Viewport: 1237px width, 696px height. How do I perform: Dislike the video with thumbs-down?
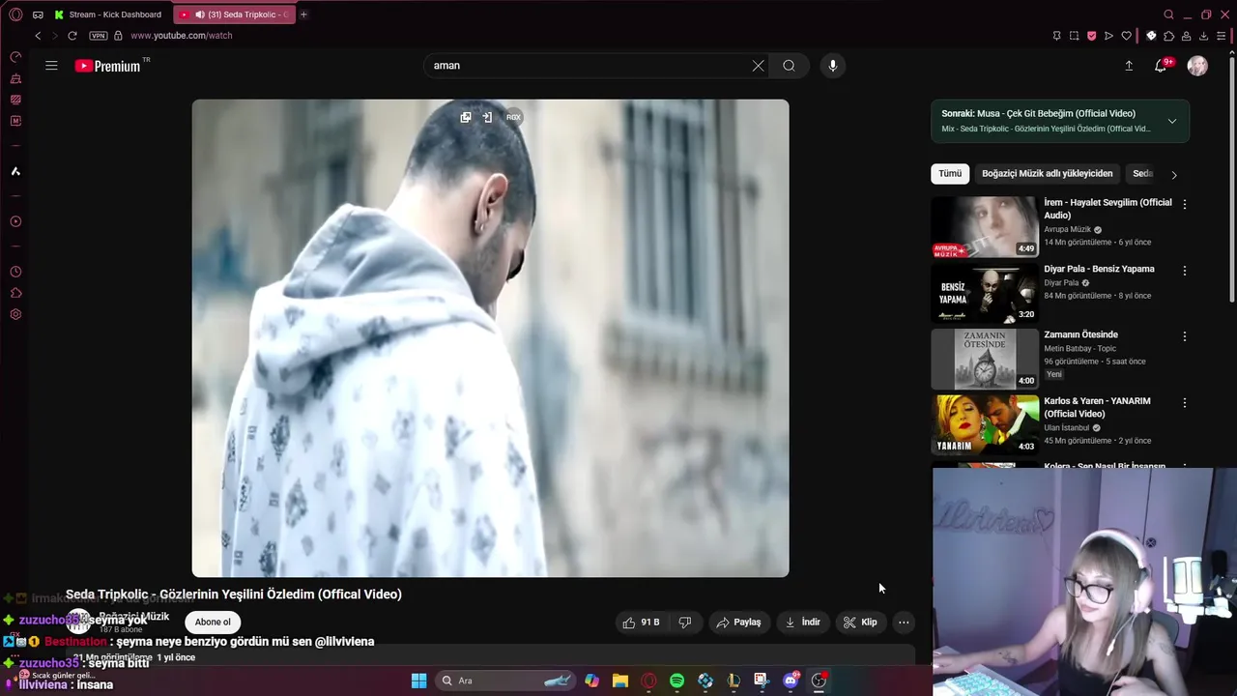coord(685,623)
